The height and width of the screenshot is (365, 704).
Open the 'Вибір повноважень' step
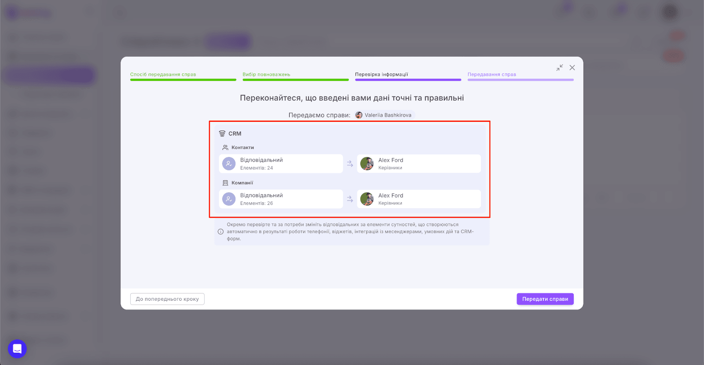tap(296, 76)
